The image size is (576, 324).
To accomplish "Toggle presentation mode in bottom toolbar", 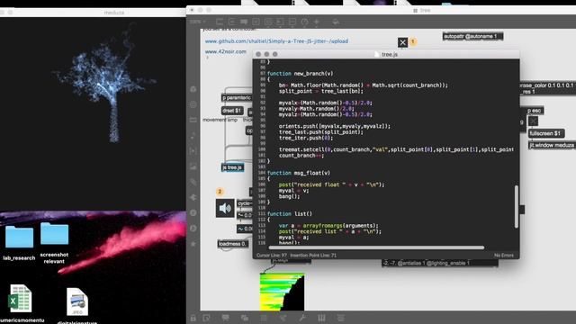I will click(x=225, y=318).
